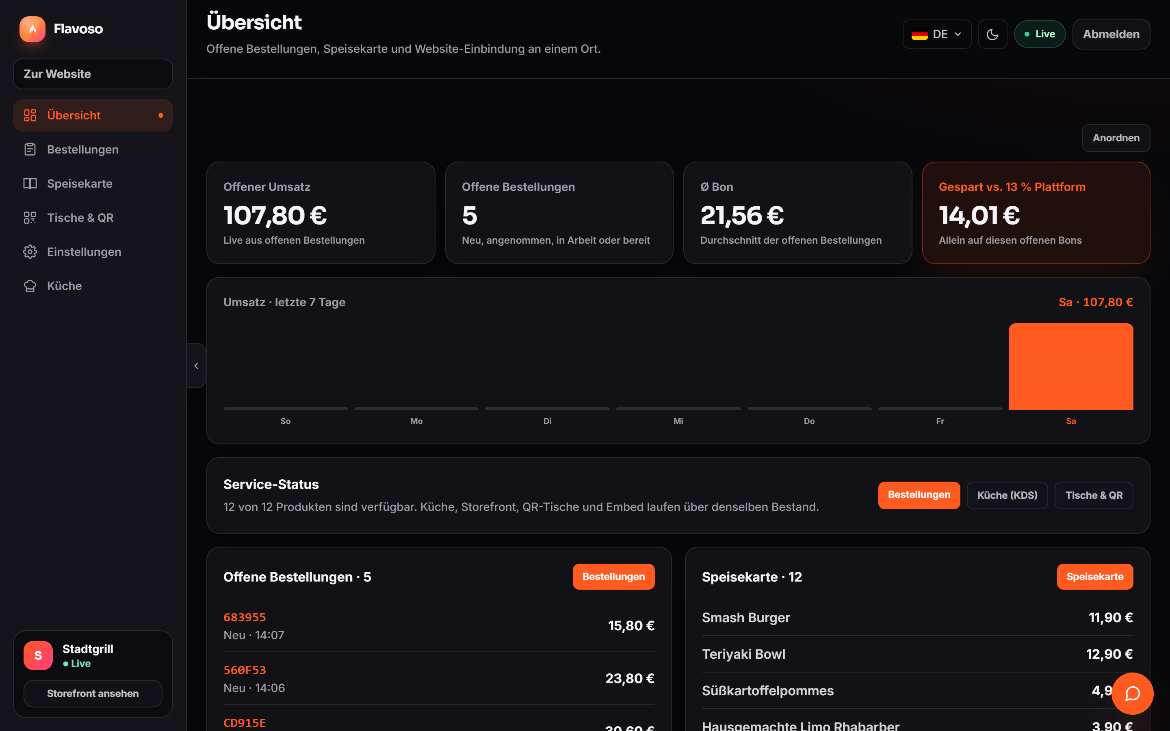
Task: Click the Küche chef hat icon
Action: tap(30, 286)
